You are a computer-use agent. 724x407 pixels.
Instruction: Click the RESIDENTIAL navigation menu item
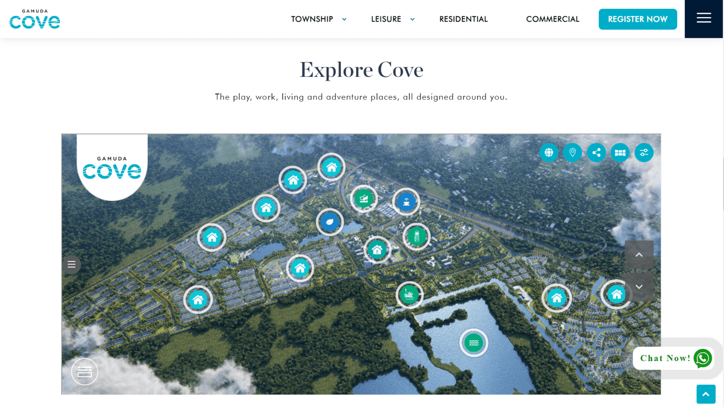pyautogui.click(x=463, y=19)
